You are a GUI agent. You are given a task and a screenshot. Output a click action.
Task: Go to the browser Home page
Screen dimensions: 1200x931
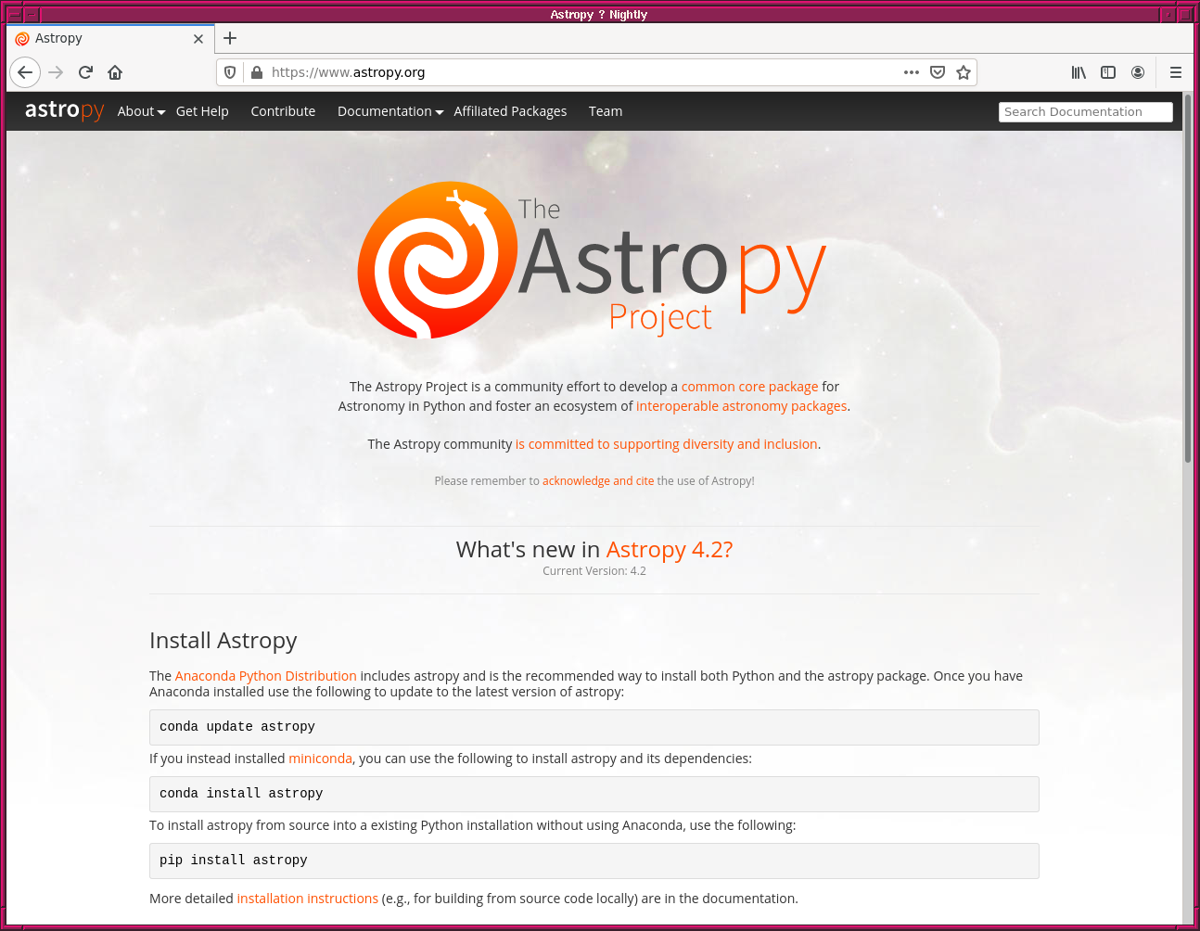[115, 72]
